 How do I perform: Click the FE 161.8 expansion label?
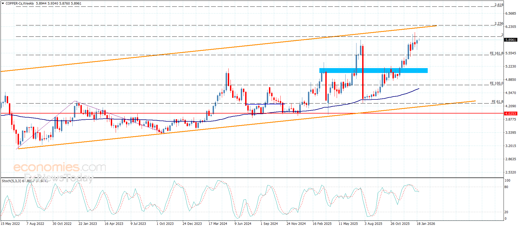[496, 53]
